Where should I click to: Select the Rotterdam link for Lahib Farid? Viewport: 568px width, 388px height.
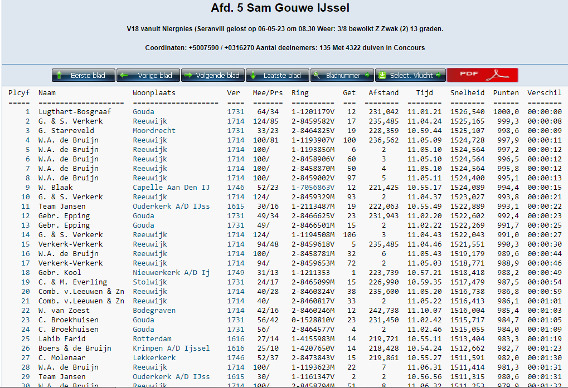[x=152, y=338]
